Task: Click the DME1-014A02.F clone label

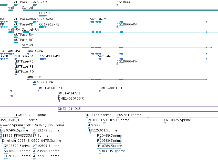Action: [x=70, y=93]
